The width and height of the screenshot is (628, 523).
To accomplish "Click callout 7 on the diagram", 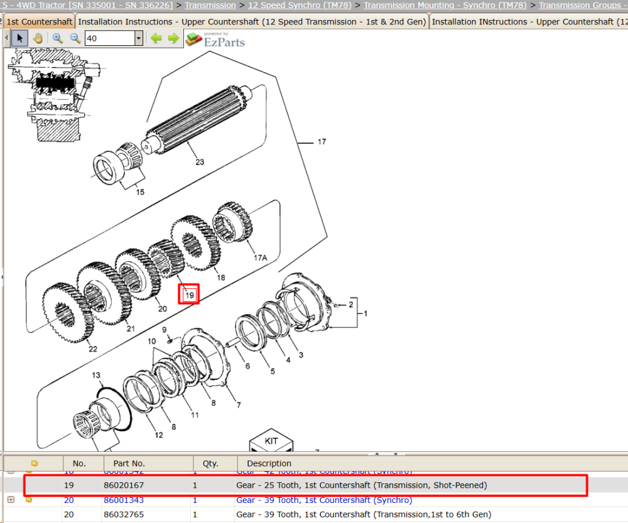I will coord(239,405).
